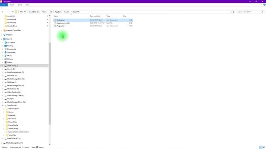This screenshot has width=266, height=149.
Task: Click the Refresh button in address bar
Action: [234, 12]
